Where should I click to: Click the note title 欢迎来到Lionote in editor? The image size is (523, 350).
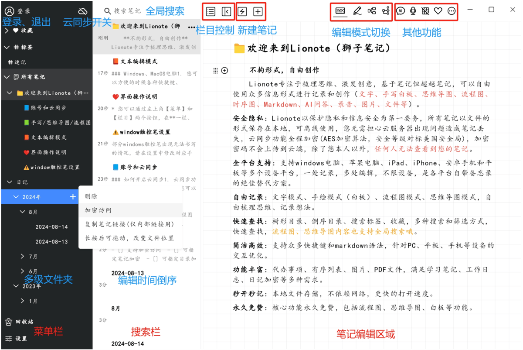(312, 48)
